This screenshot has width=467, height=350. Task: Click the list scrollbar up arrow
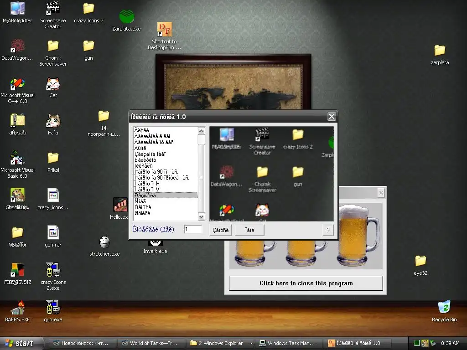(201, 131)
